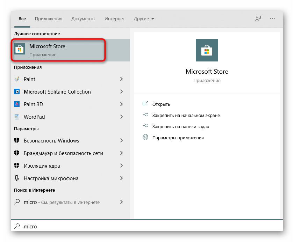Switch to the Все tab
Screen dimensions: 294x242
22,19
